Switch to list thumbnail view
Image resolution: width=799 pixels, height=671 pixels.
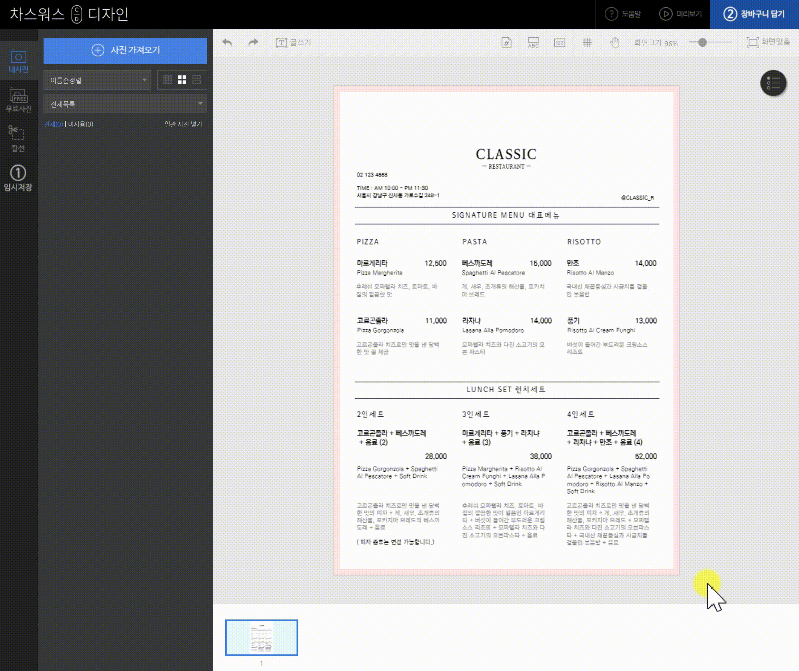[x=197, y=80]
